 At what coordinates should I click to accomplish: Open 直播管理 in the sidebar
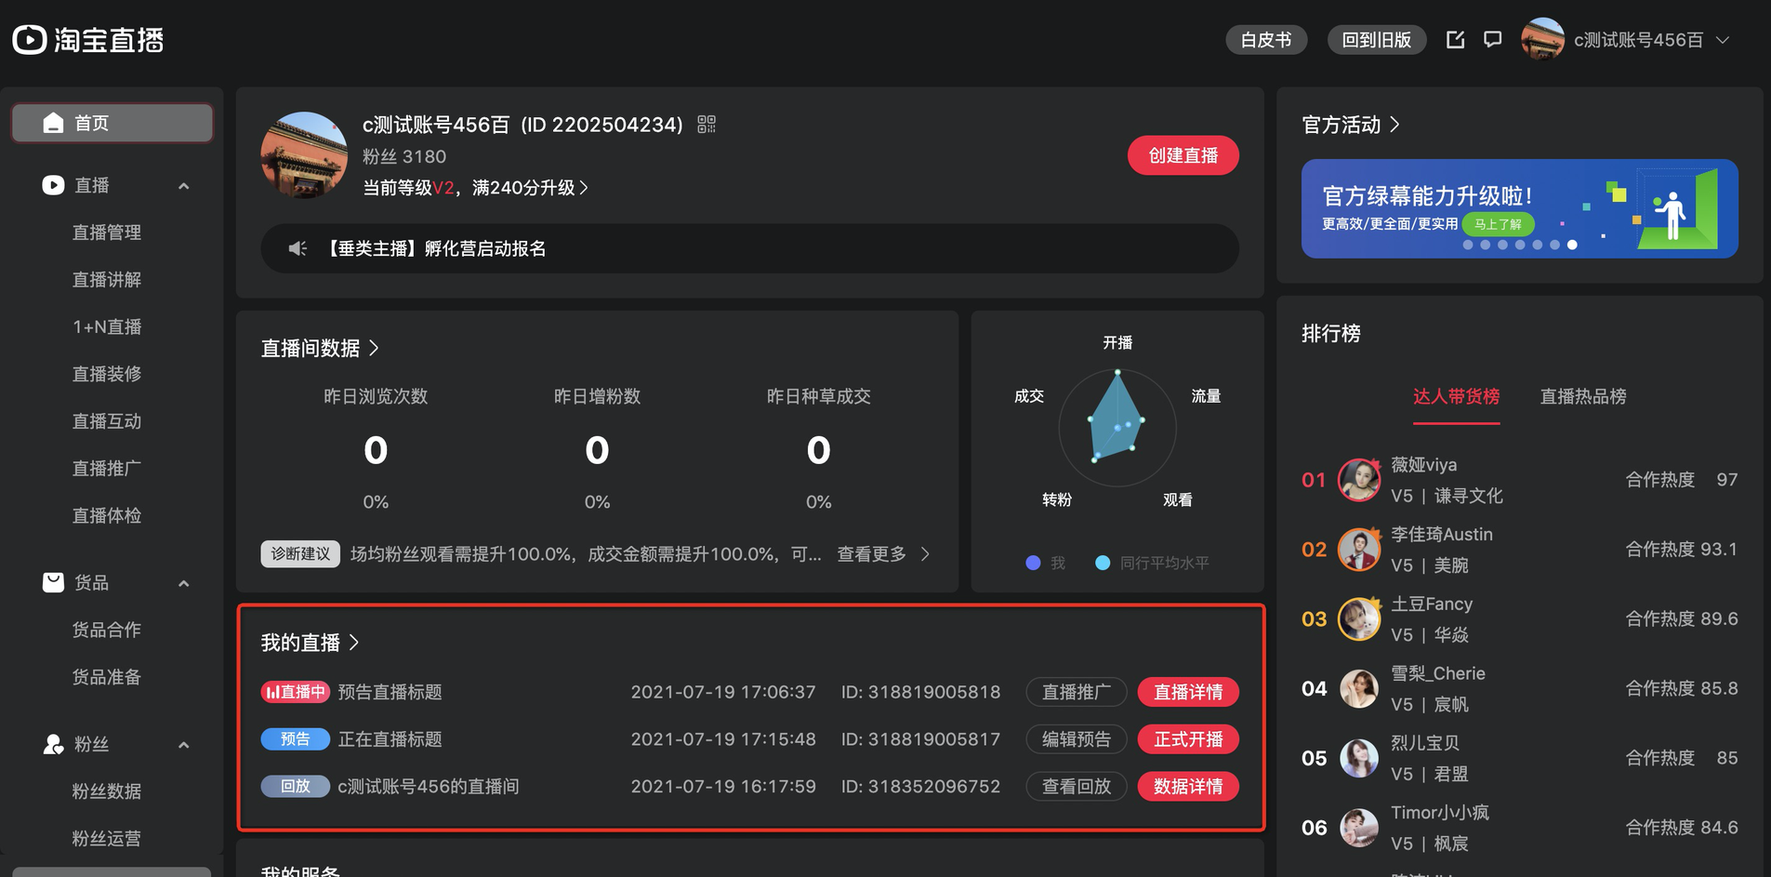(x=107, y=233)
